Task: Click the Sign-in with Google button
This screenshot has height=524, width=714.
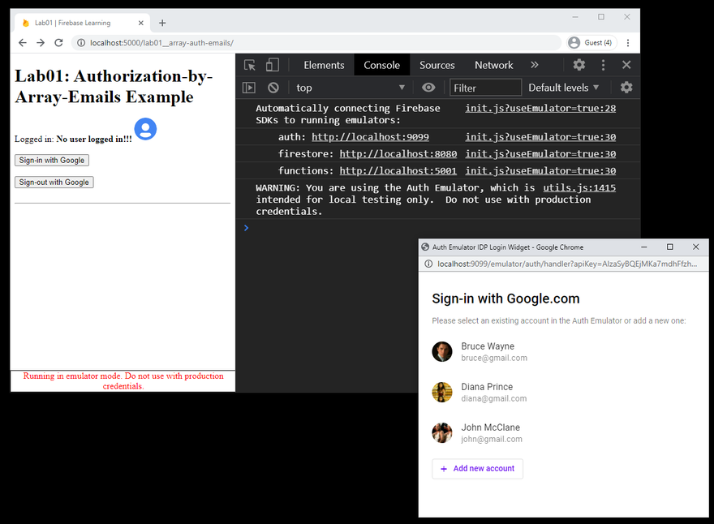Action: [52, 161]
